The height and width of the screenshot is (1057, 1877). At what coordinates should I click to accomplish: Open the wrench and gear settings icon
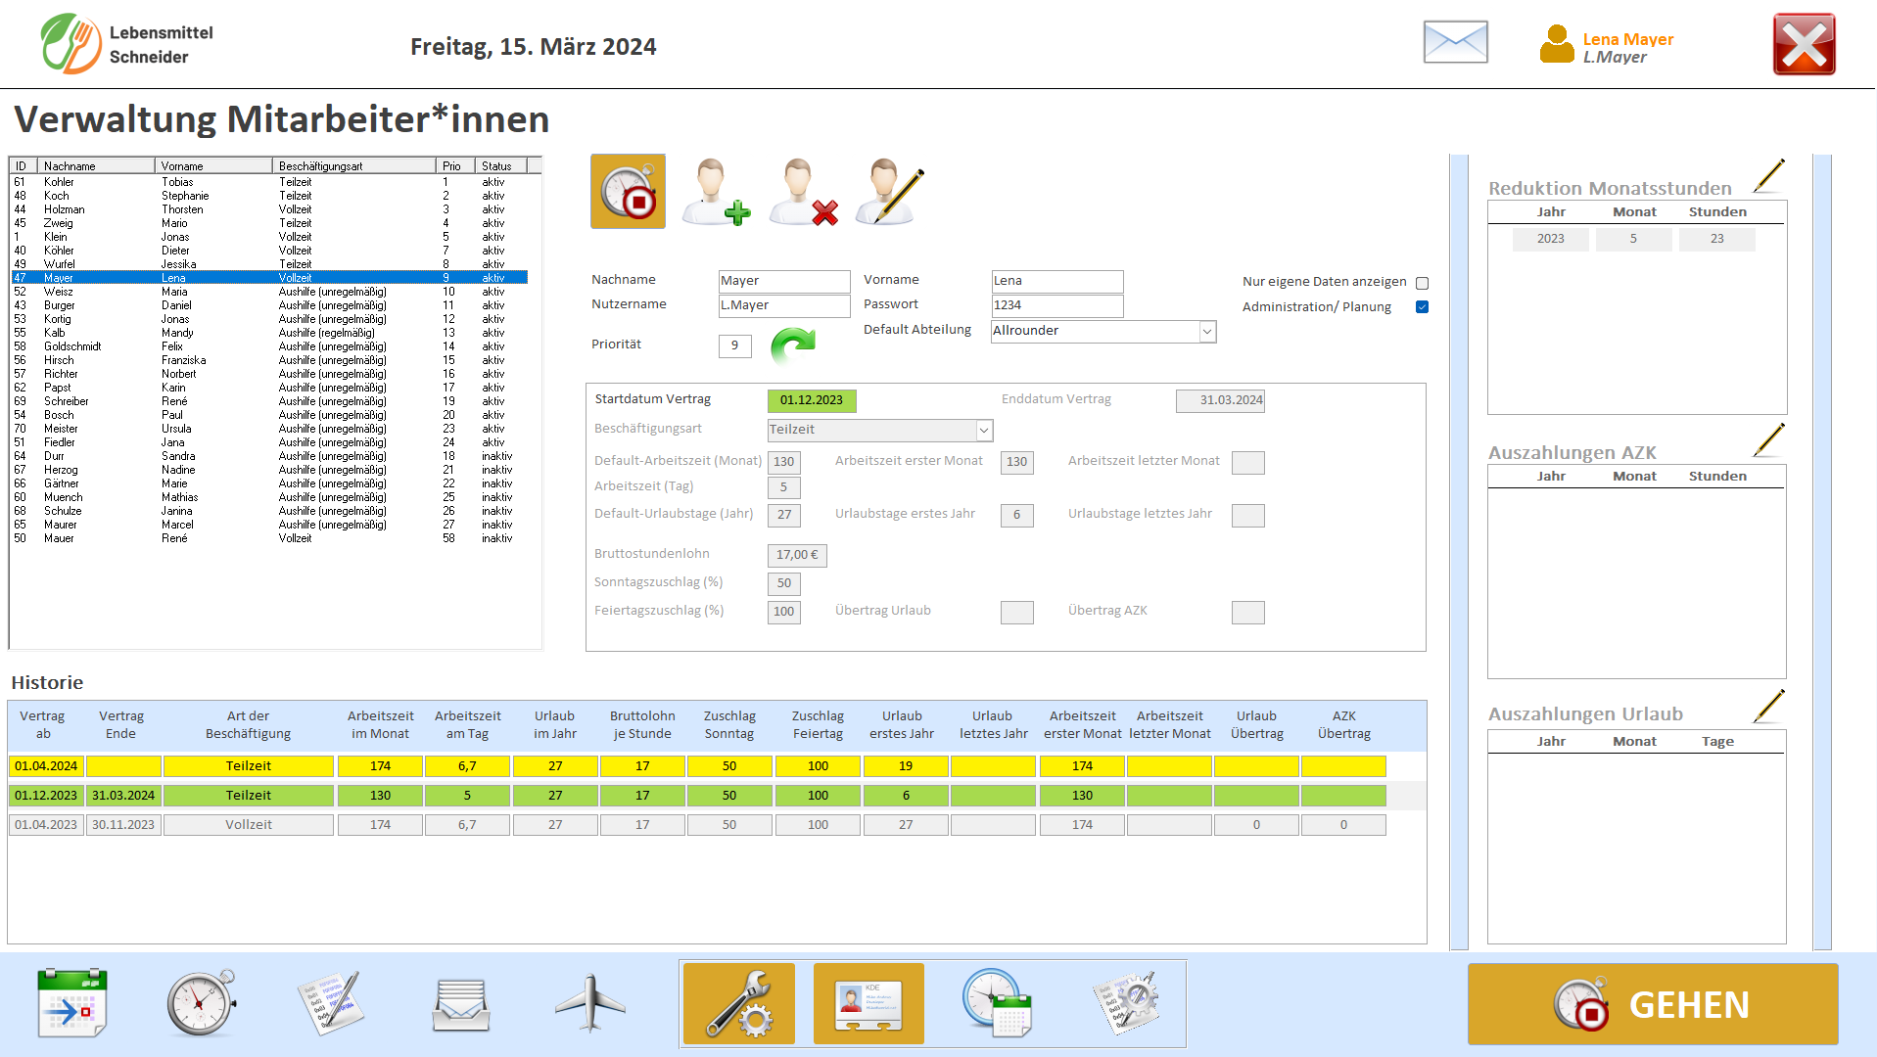click(x=738, y=1004)
